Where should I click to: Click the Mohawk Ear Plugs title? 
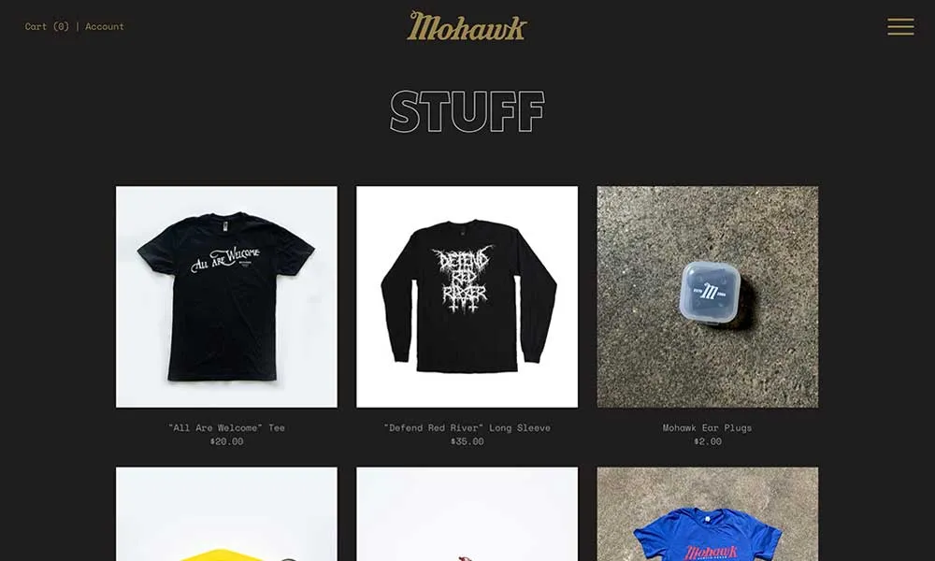pyautogui.click(x=707, y=427)
